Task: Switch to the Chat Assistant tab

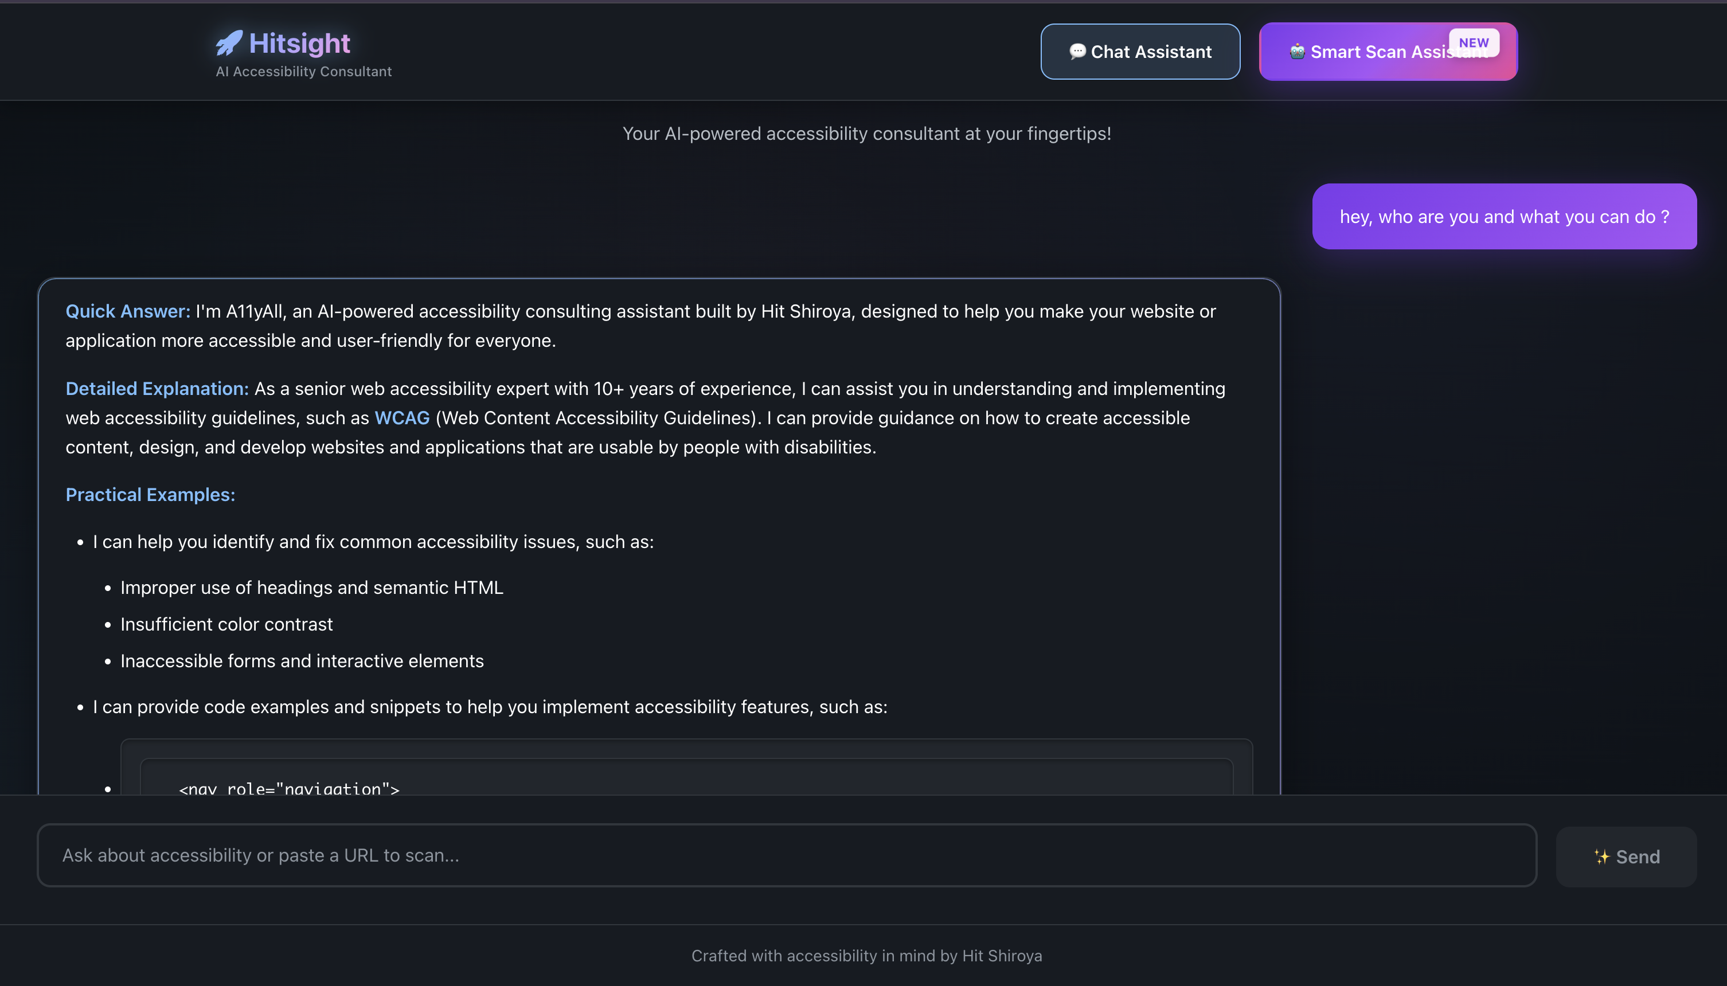Action: click(1140, 52)
